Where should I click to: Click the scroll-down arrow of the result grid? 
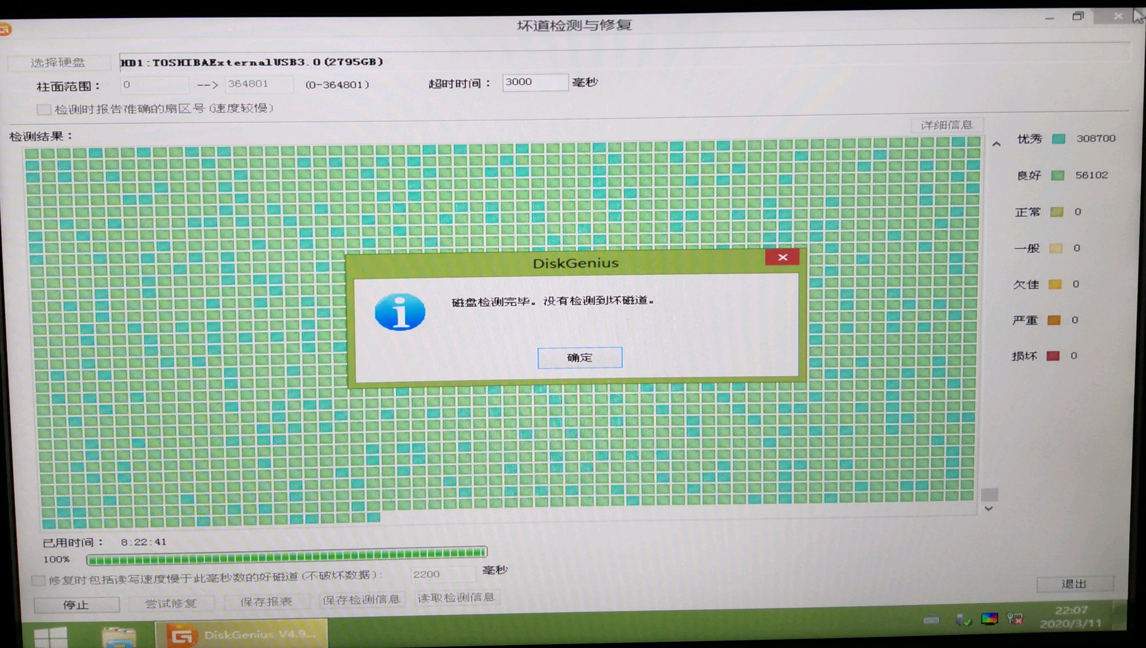tap(988, 508)
